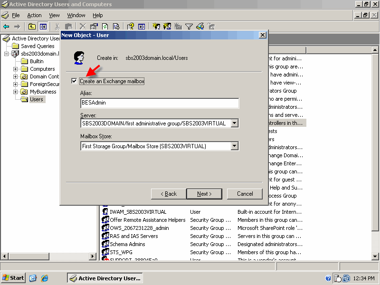The width and height of the screenshot is (380, 285).
Task: Select the Computers tree folder
Action: 42,69
